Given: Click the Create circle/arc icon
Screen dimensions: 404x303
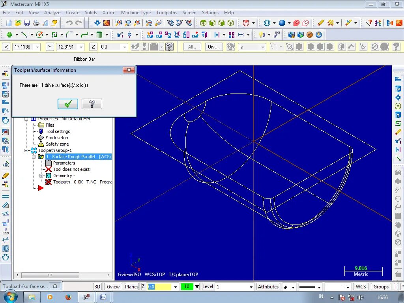Looking at the screenshot, I should tap(39, 35).
